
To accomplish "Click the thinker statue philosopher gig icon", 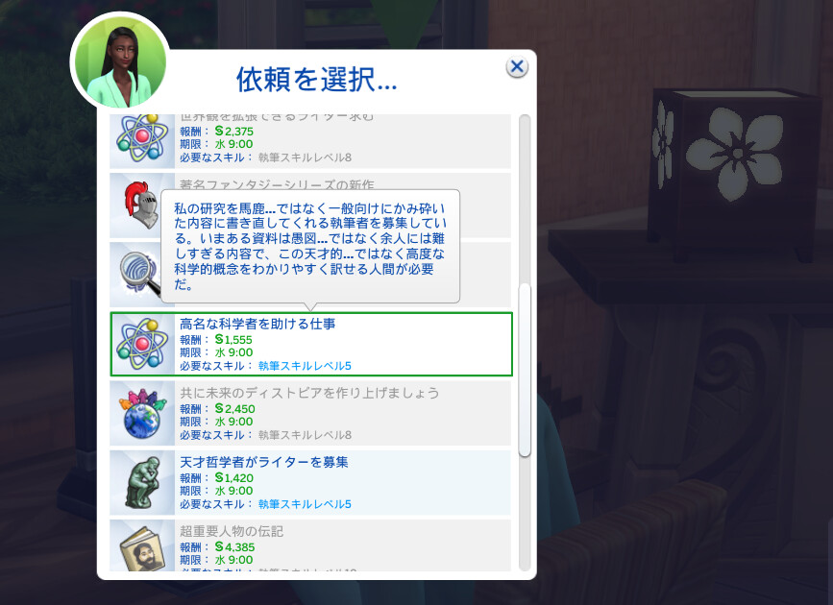I will (142, 482).
